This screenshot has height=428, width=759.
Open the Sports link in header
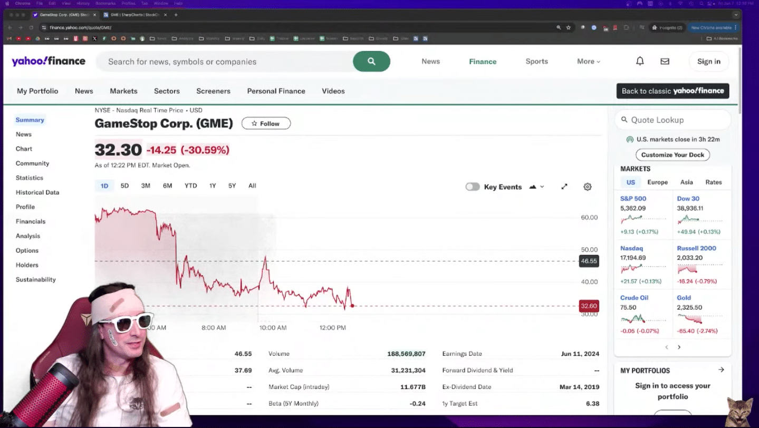point(536,61)
